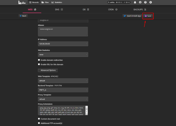176x126 pixels.
Task: Enable domain redirection checkbox
Action: pyautogui.click(x=39, y=60)
